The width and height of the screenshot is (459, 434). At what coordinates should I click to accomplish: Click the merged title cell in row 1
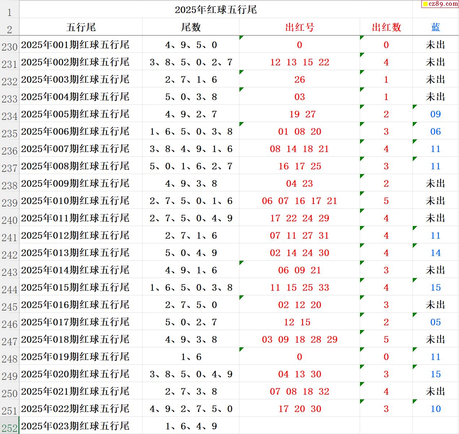tap(216, 10)
